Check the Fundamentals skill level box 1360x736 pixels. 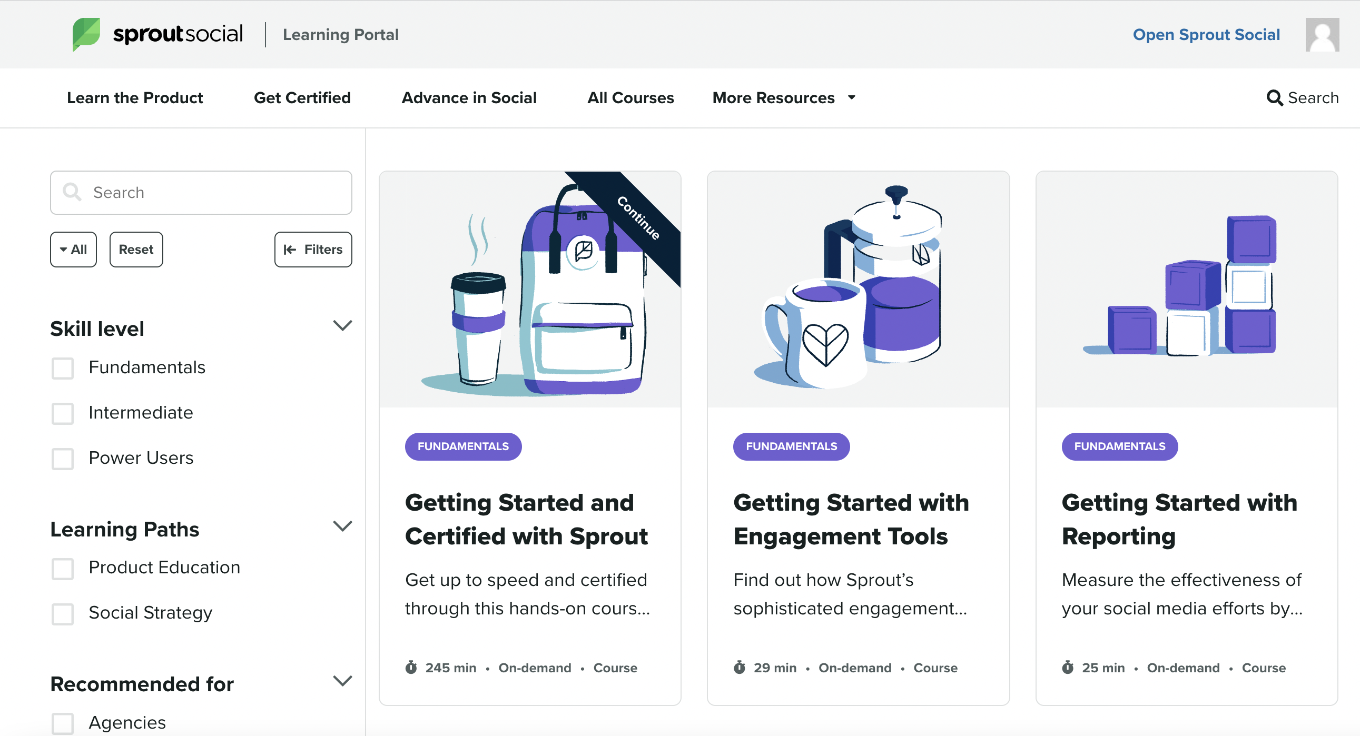(63, 367)
